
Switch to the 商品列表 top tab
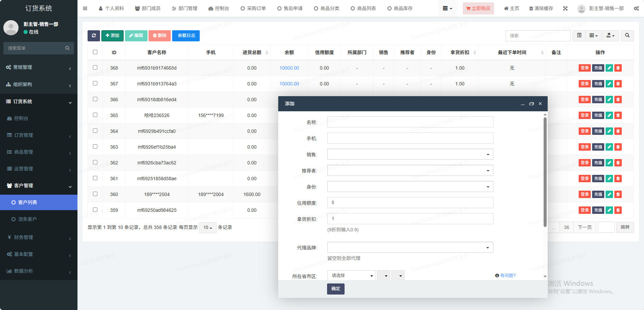[x=363, y=8]
